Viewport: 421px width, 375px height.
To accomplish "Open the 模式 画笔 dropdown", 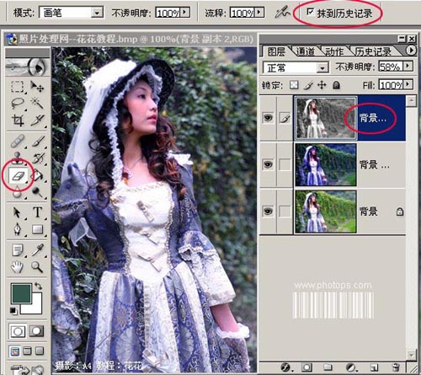I will [x=97, y=13].
